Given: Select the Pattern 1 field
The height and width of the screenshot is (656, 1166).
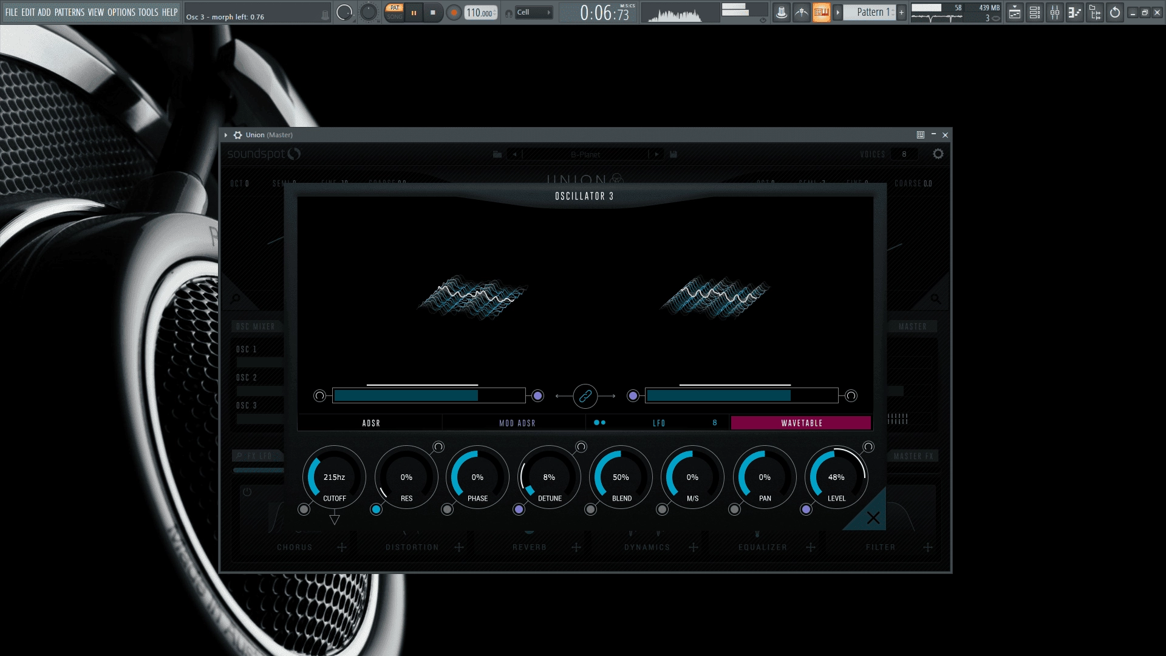Looking at the screenshot, I should point(870,12).
